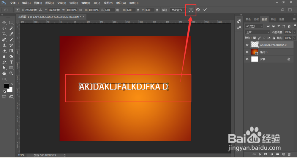Commit the transform with the checkmark
The width and height of the screenshot is (297, 158).
click(205, 10)
